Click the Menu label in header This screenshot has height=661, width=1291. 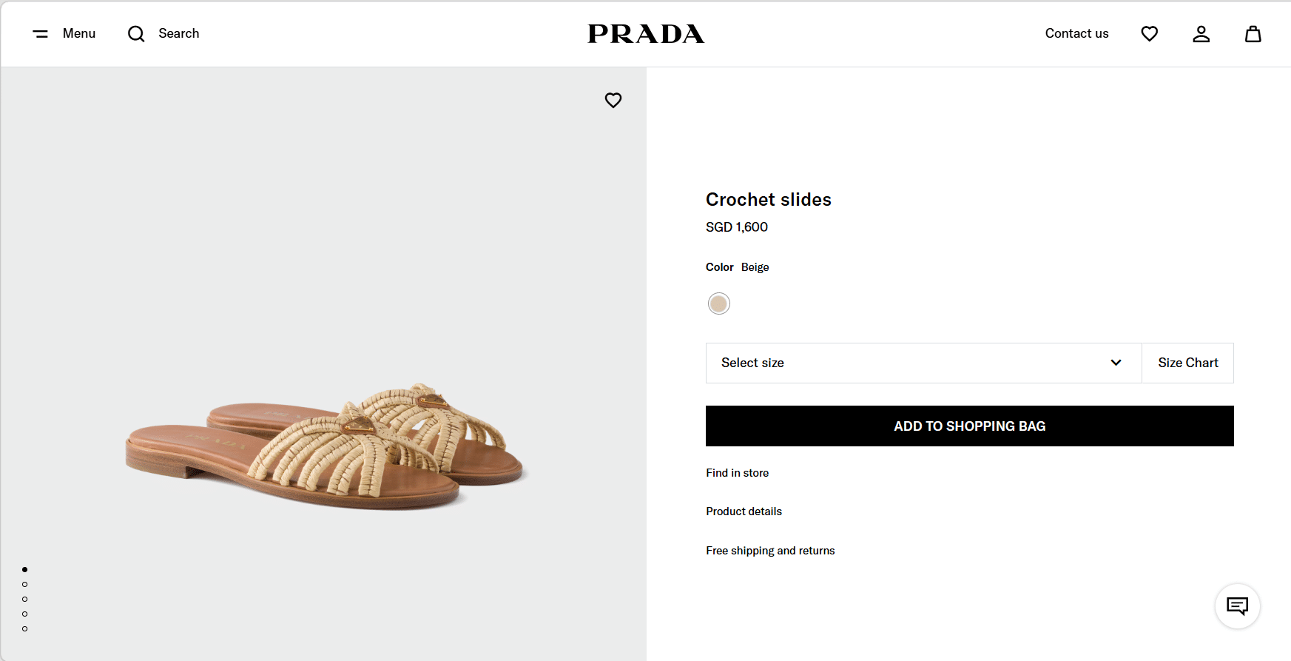(79, 34)
